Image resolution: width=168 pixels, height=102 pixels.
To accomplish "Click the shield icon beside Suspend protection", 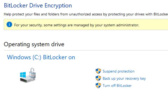I will (98, 71).
